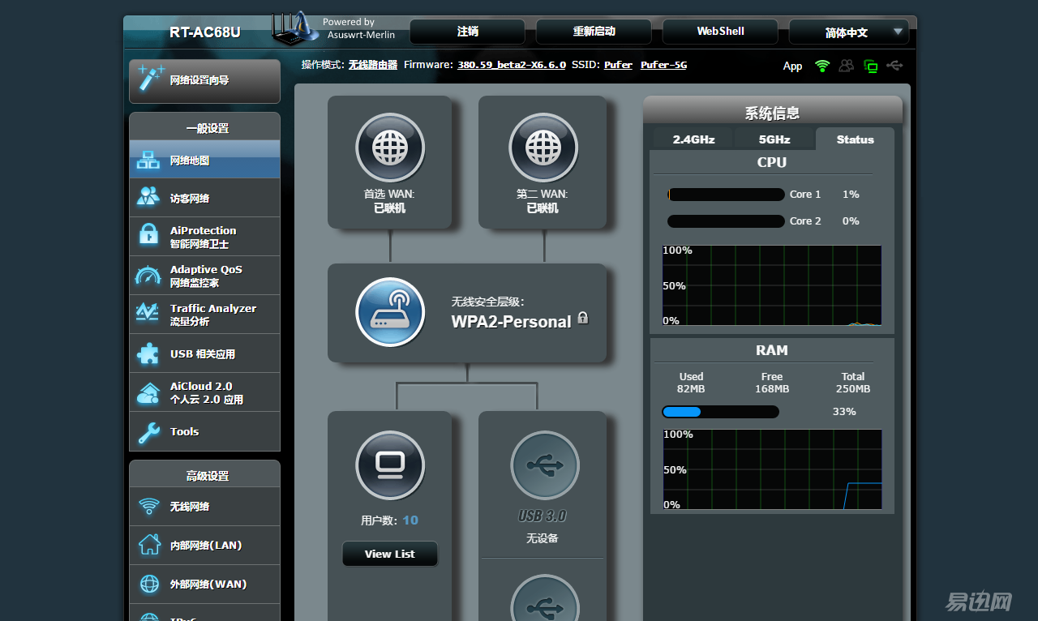
Task: Select the wireless router icon in map
Action: [x=390, y=312]
